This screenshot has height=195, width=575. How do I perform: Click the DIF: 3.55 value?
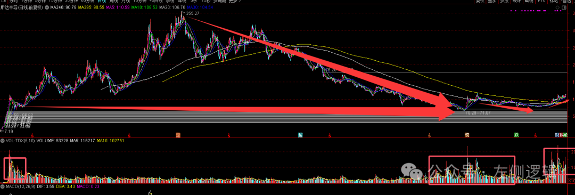coord(45,186)
